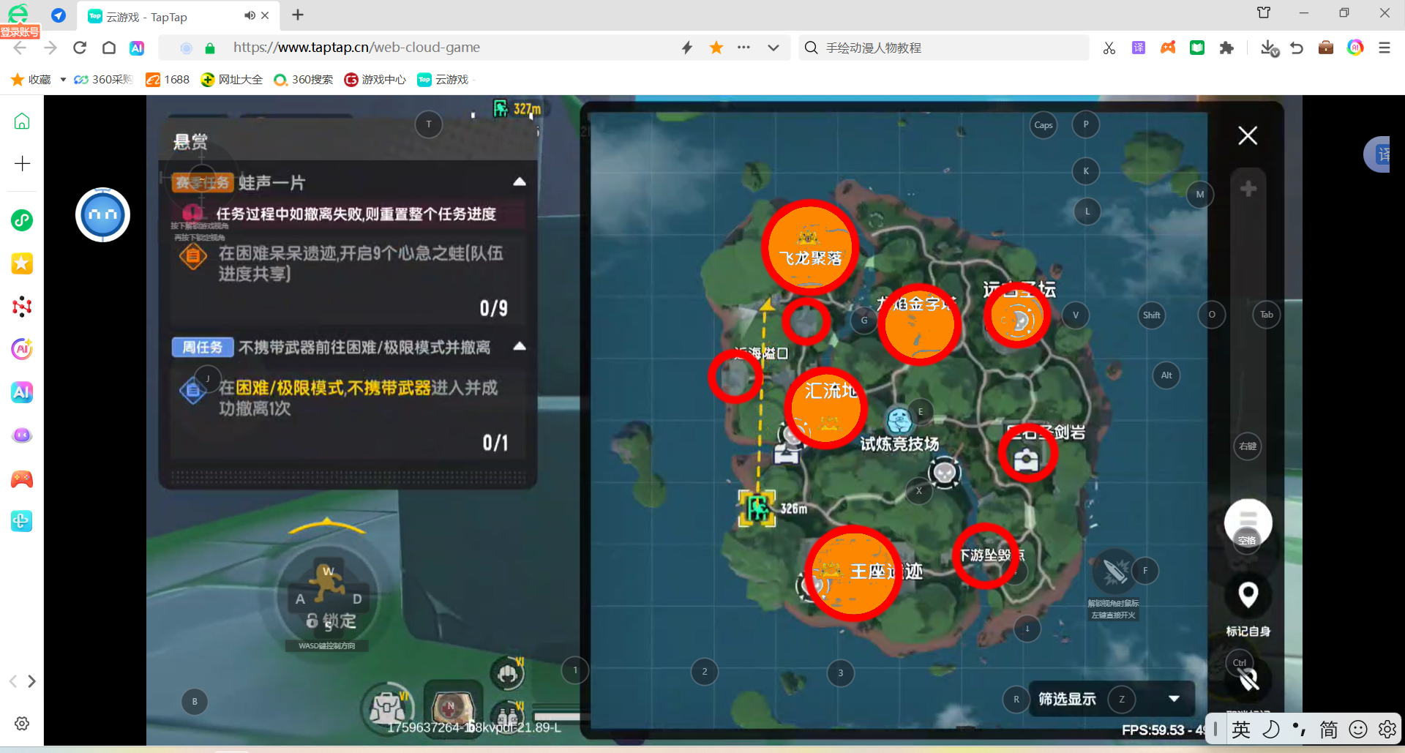Click the player position marker on map
Viewport: 1405px width, 753px height.
coord(757,507)
